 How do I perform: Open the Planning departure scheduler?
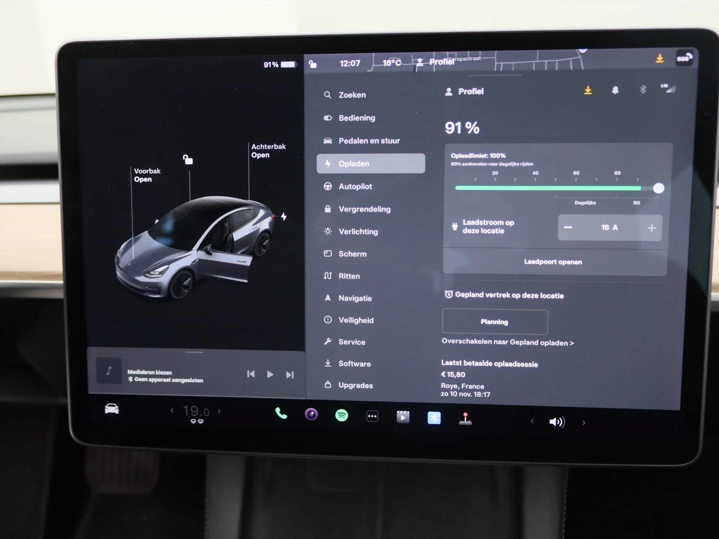494,322
